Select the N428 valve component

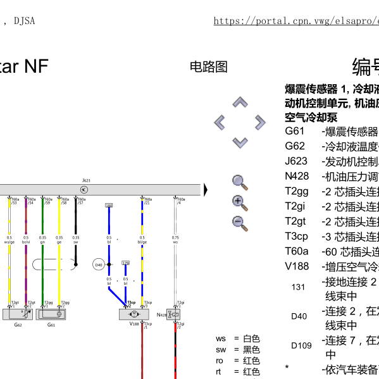(173, 314)
